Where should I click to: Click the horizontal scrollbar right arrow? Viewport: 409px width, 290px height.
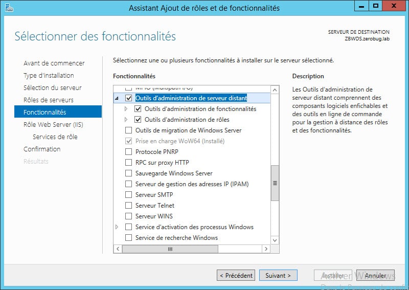266,249
